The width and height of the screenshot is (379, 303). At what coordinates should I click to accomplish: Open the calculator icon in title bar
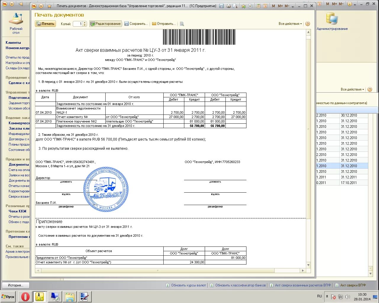pyautogui.click(x=259, y=6)
